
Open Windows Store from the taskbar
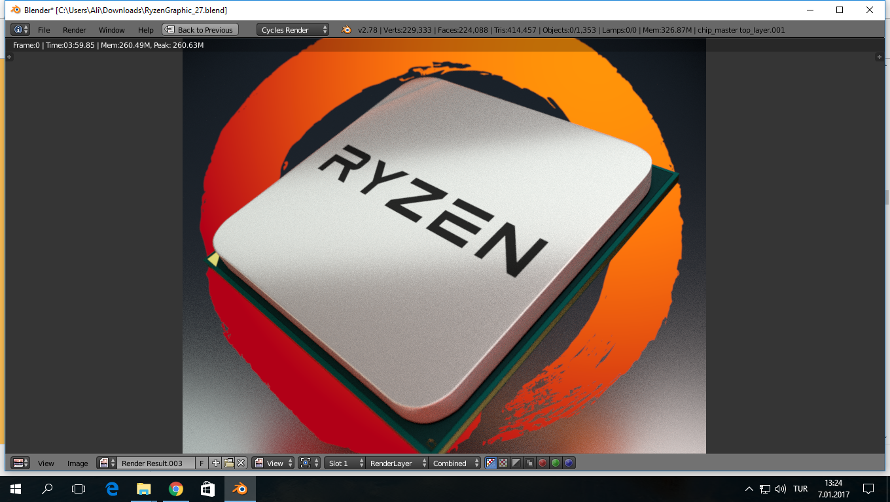pyautogui.click(x=207, y=488)
